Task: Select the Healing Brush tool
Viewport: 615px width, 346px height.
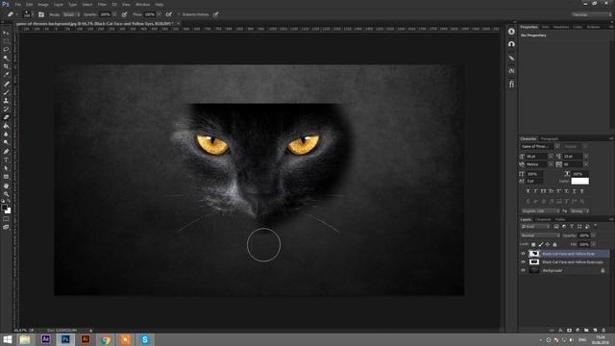Action: (x=6, y=84)
